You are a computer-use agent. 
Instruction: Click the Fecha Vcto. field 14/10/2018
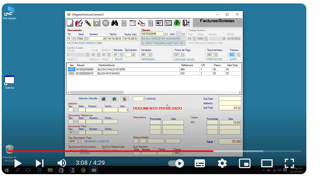tap(131, 39)
